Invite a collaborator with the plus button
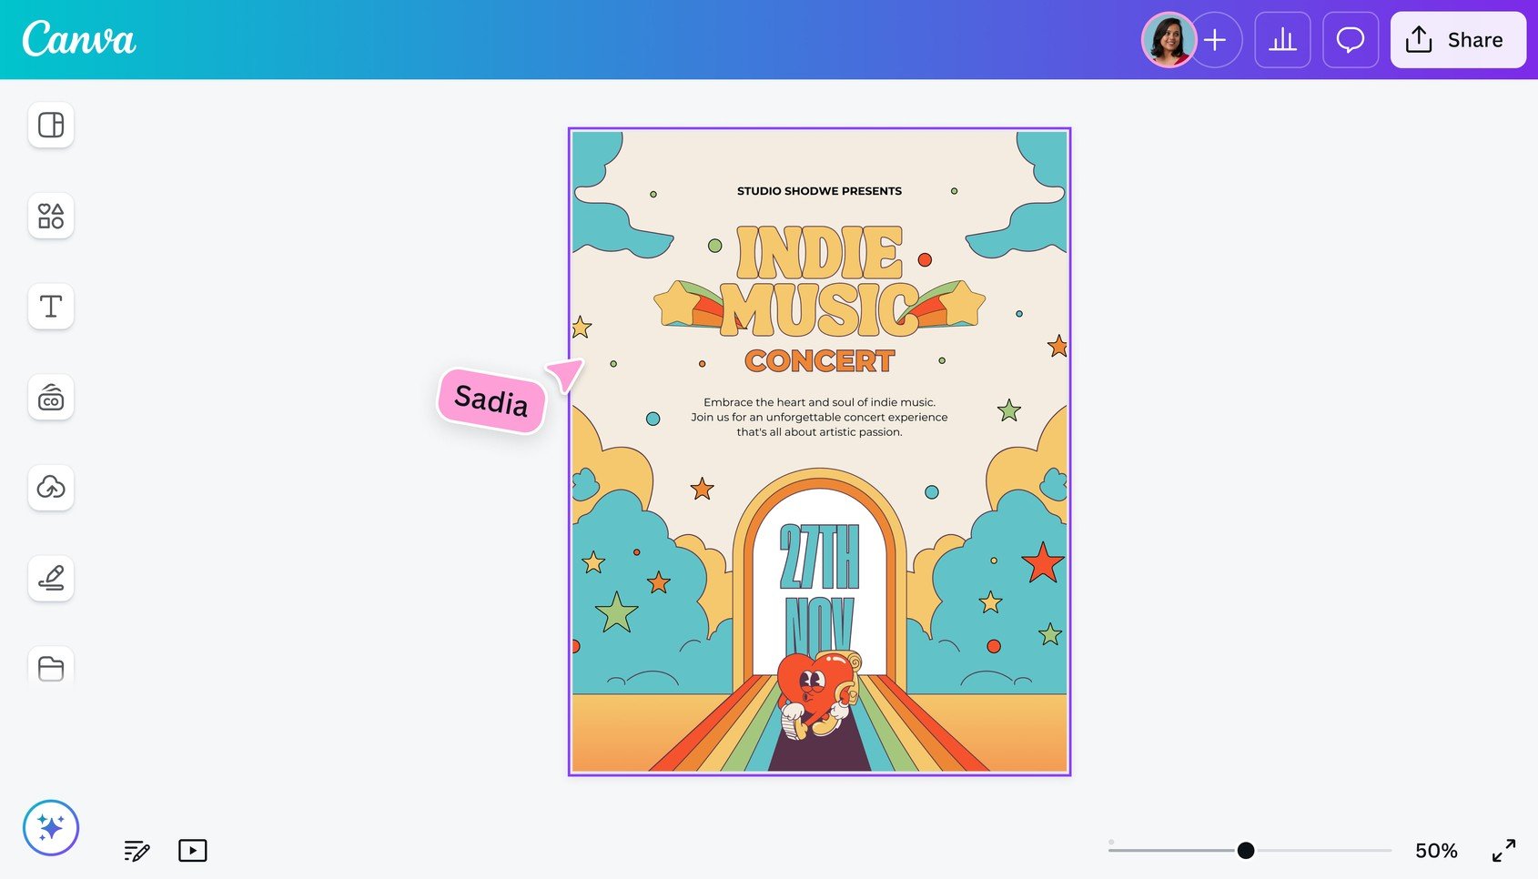The height and width of the screenshot is (879, 1538). click(1216, 39)
